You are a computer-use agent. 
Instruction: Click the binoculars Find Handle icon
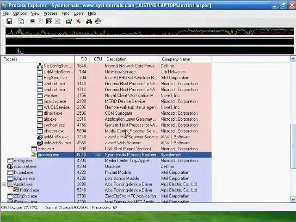(89, 21)
